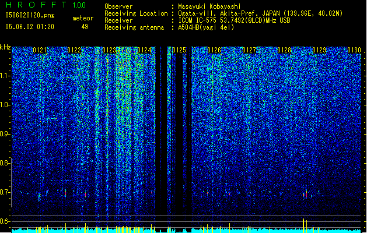The image size is (367, 233).
Task: Click the ICOM IC-575 53.7492 MHz USB text
Action: coord(234,20)
